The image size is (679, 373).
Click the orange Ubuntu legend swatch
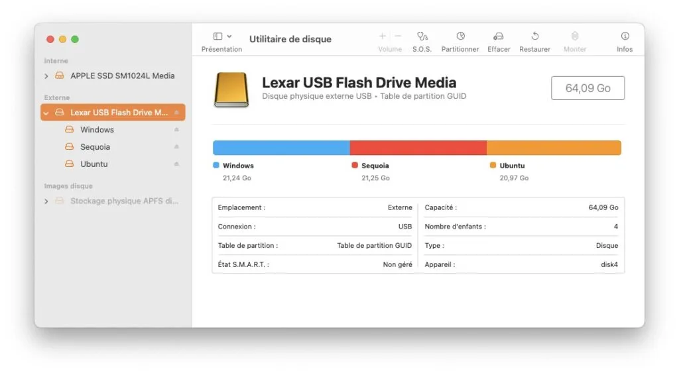click(x=493, y=165)
